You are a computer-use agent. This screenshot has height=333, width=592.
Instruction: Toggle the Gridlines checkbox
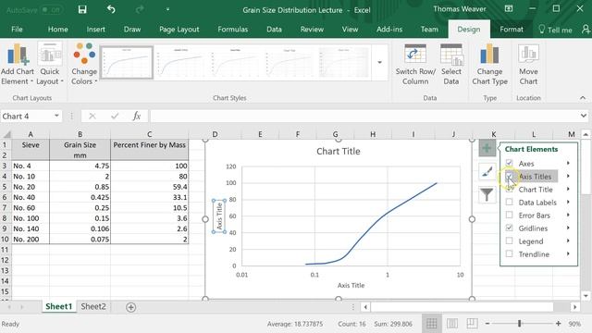(x=509, y=228)
